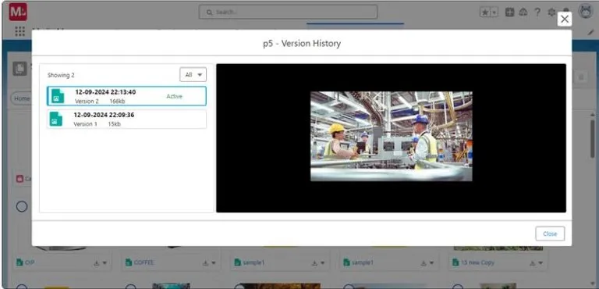Open the Help question mark icon
The width and height of the screenshot is (599, 289).
pos(537,12)
